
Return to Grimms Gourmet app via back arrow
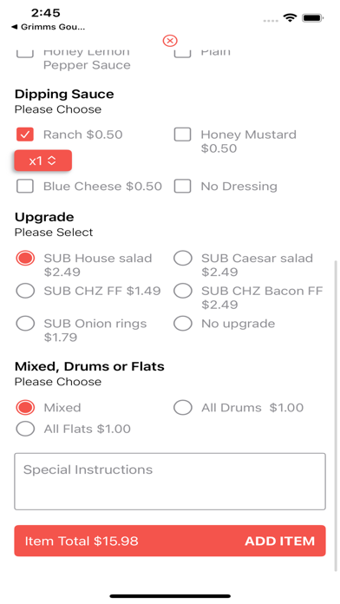click(x=48, y=27)
